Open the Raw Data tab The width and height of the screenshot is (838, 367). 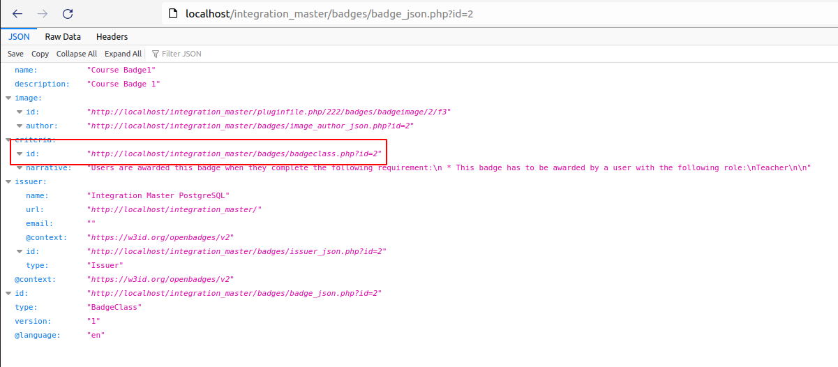click(x=63, y=37)
